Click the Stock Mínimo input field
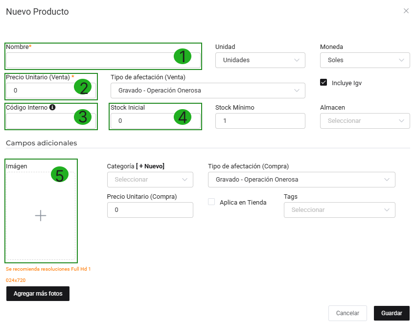 click(260, 121)
